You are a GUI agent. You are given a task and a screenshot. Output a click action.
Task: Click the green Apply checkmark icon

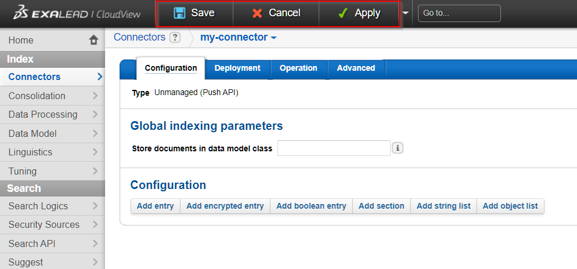[343, 13]
